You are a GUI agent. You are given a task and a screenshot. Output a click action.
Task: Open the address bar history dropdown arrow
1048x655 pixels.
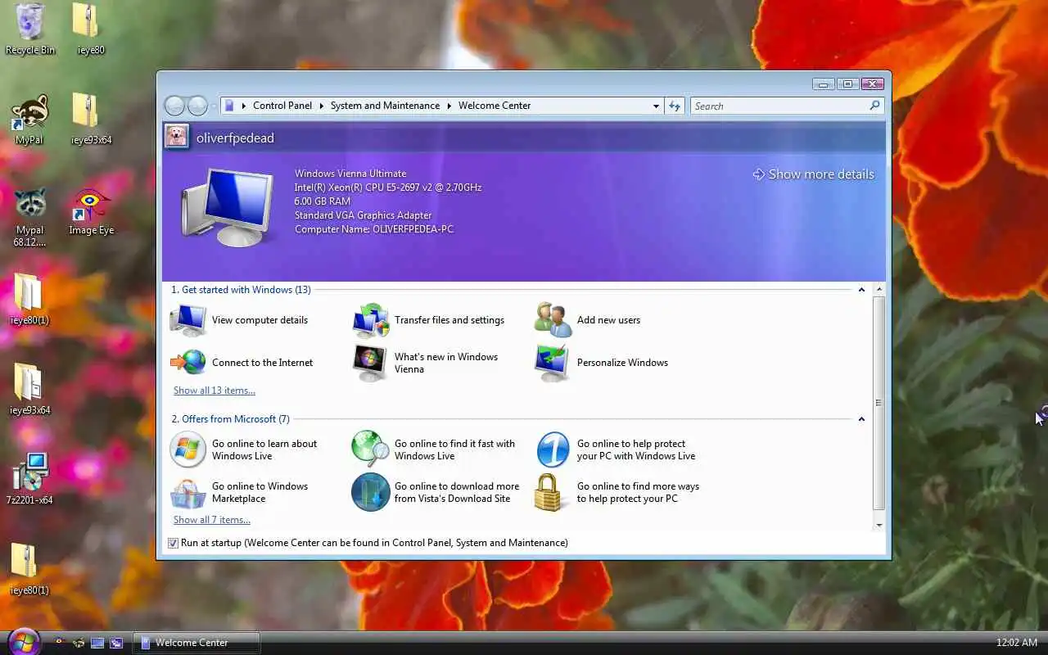[656, 106]
